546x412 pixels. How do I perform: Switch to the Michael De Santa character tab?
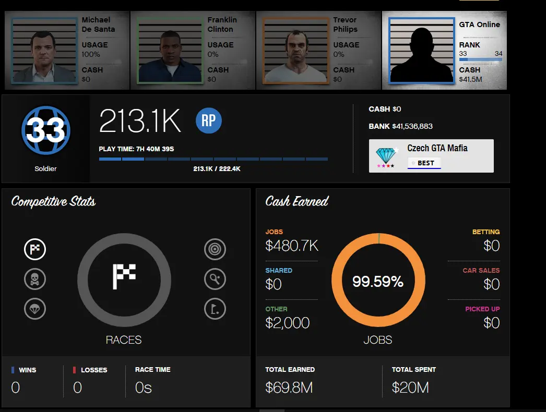(x=67, y=51)
